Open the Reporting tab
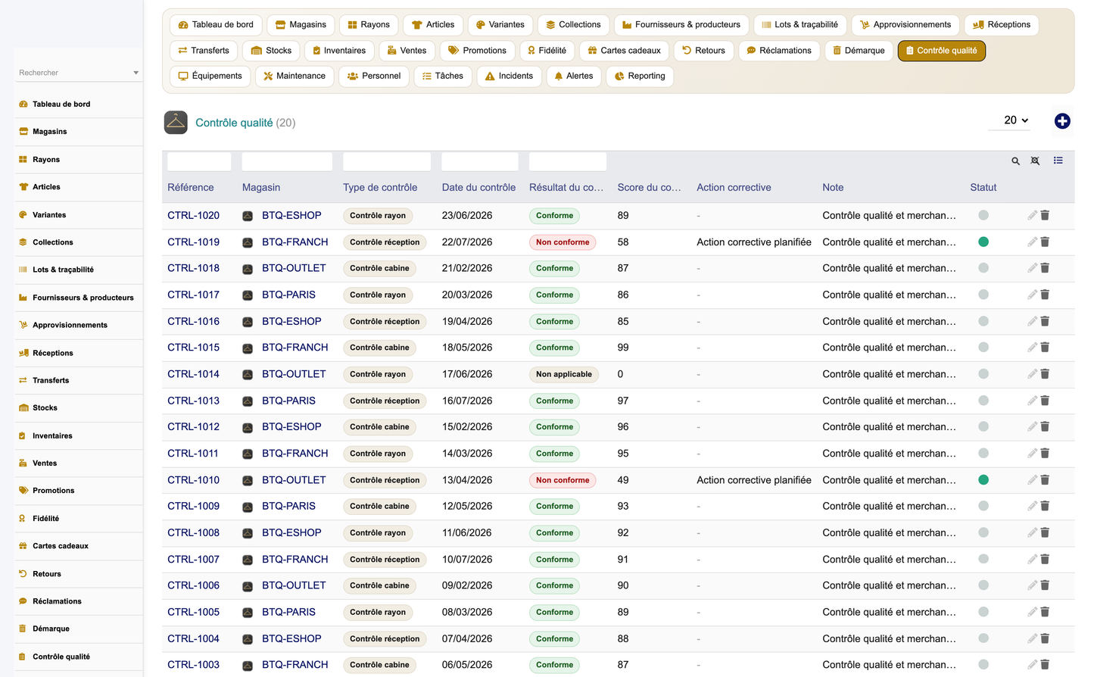Screen dimensions: 1094x677 640,76
